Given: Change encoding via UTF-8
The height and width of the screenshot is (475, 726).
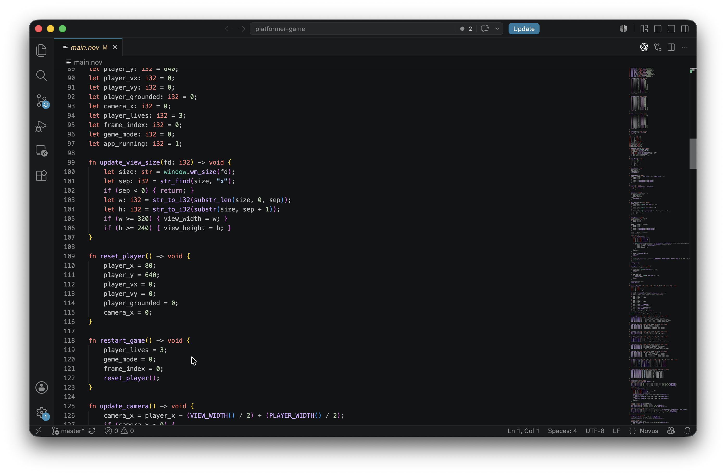Looking at the screenshot, I should point(594,431).
